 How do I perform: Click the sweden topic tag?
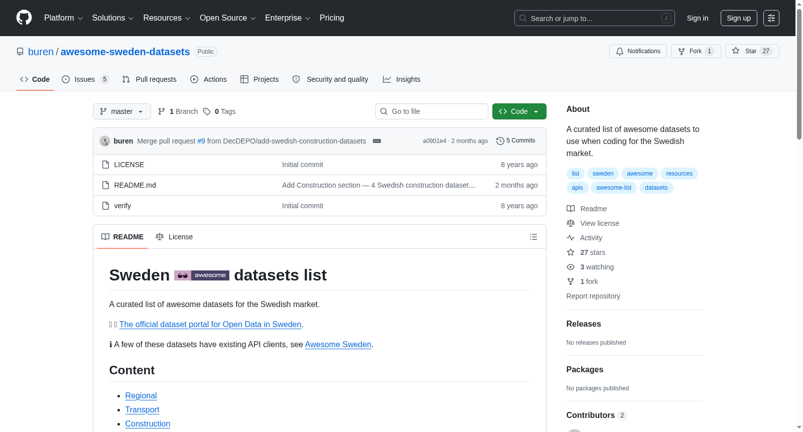click(603, 174)
